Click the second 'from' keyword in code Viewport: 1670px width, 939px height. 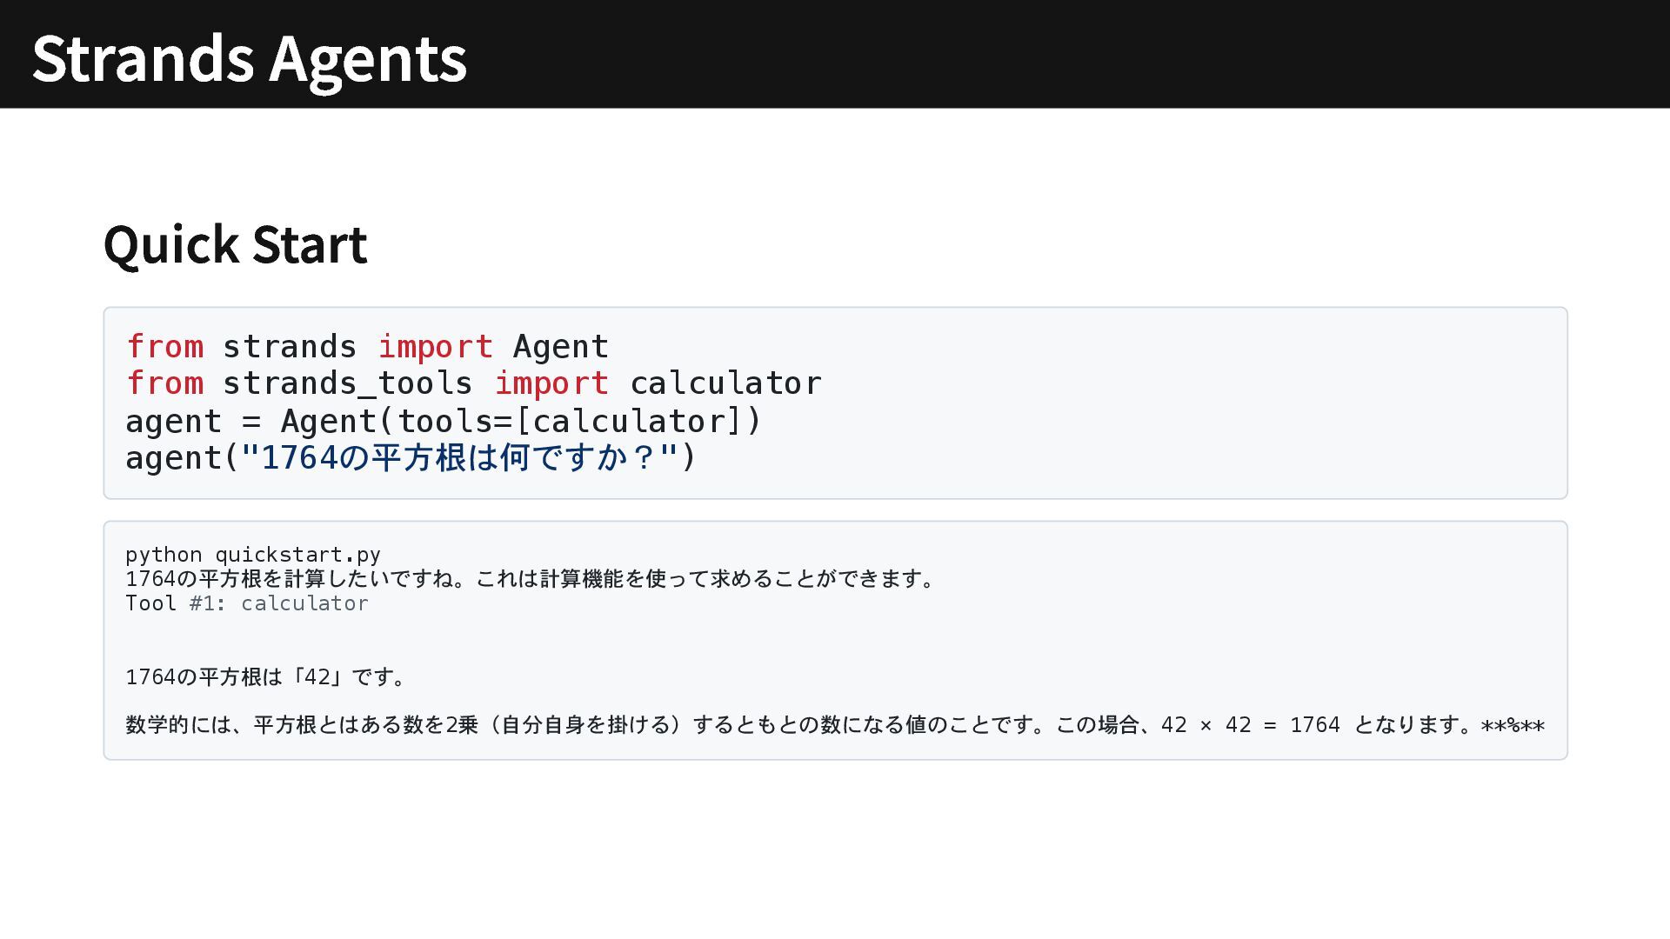[165, 383]
